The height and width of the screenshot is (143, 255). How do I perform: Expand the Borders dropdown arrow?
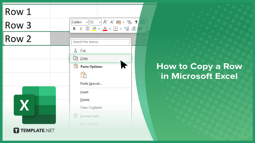[120, 29]
